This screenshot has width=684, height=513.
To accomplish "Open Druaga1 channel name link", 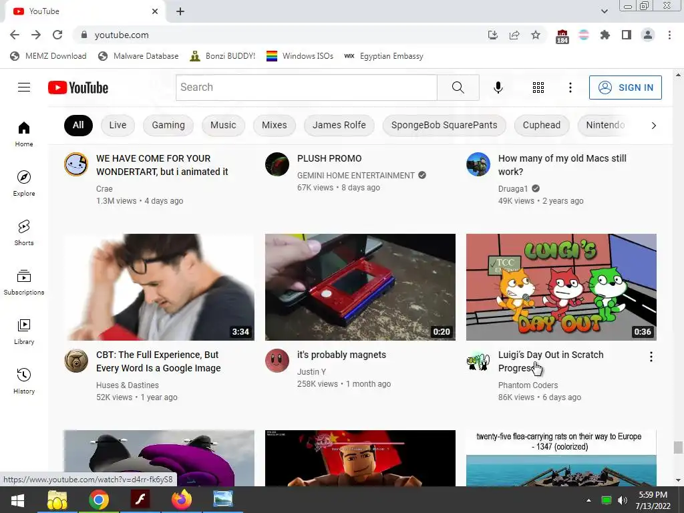I will (513, 189).
